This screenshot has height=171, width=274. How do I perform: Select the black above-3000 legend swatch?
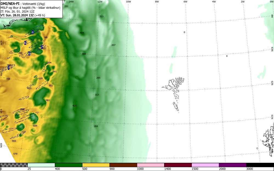pos(260,165)
